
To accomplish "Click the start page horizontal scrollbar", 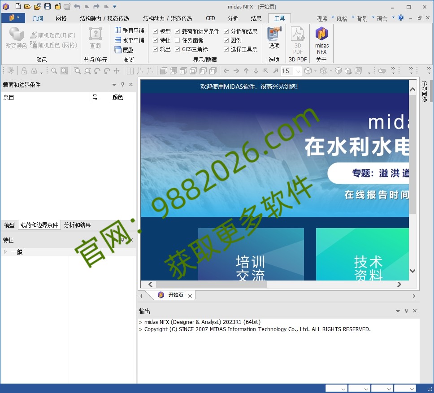I will click(x=211, y=284).
